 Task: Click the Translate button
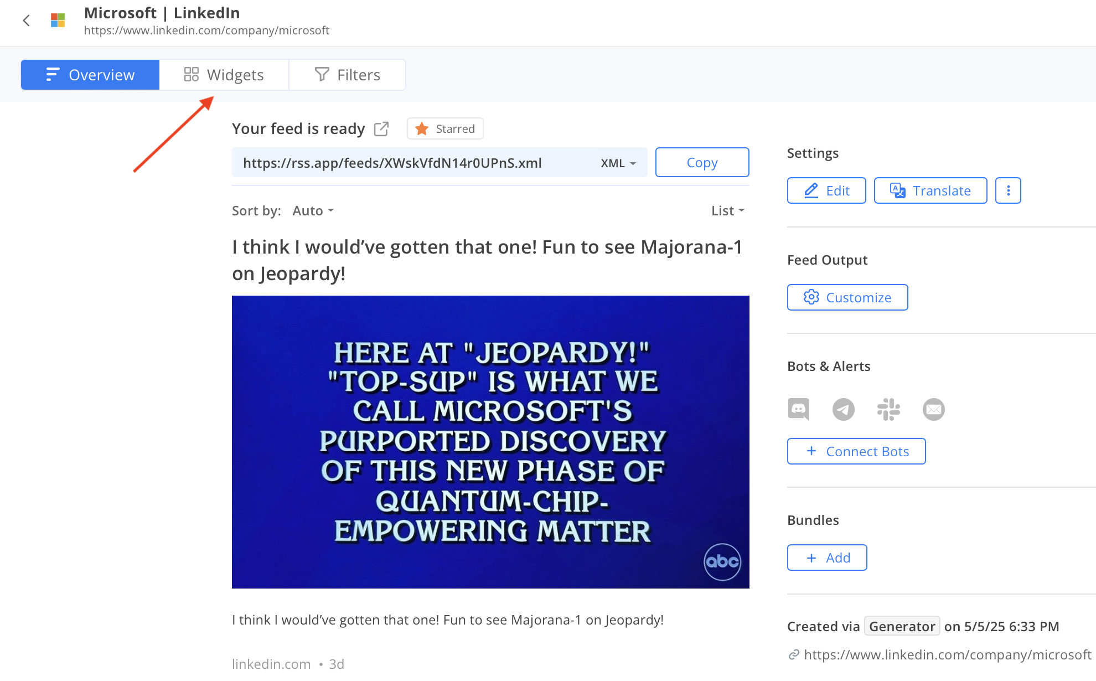point(930,190)
